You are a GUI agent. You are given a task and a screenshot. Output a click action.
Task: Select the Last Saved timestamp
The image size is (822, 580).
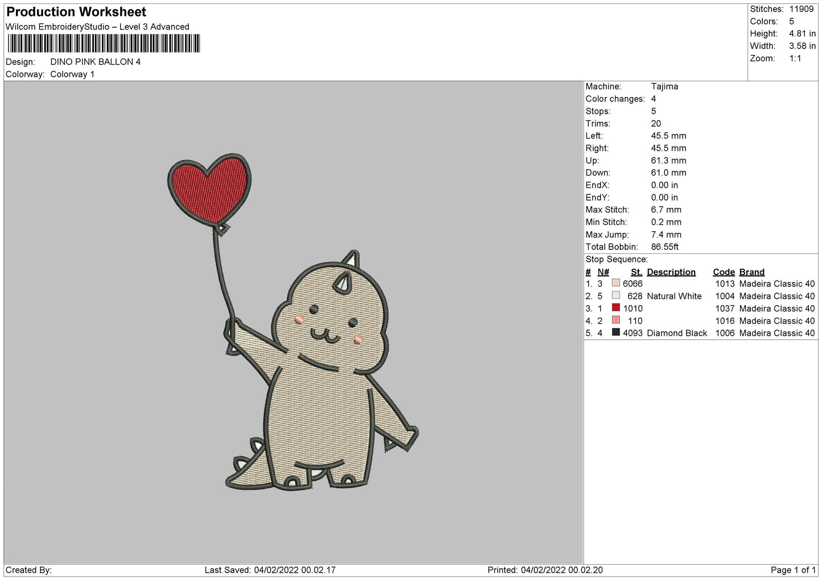270,570
